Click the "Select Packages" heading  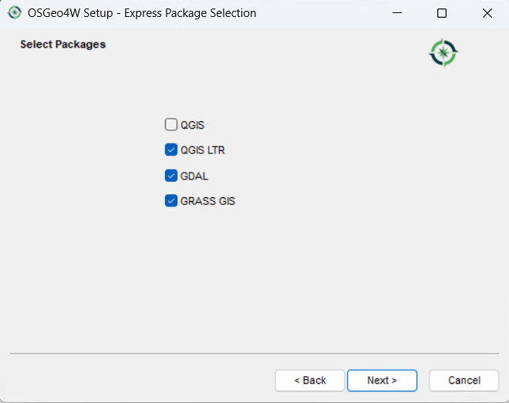coord(62,45)
